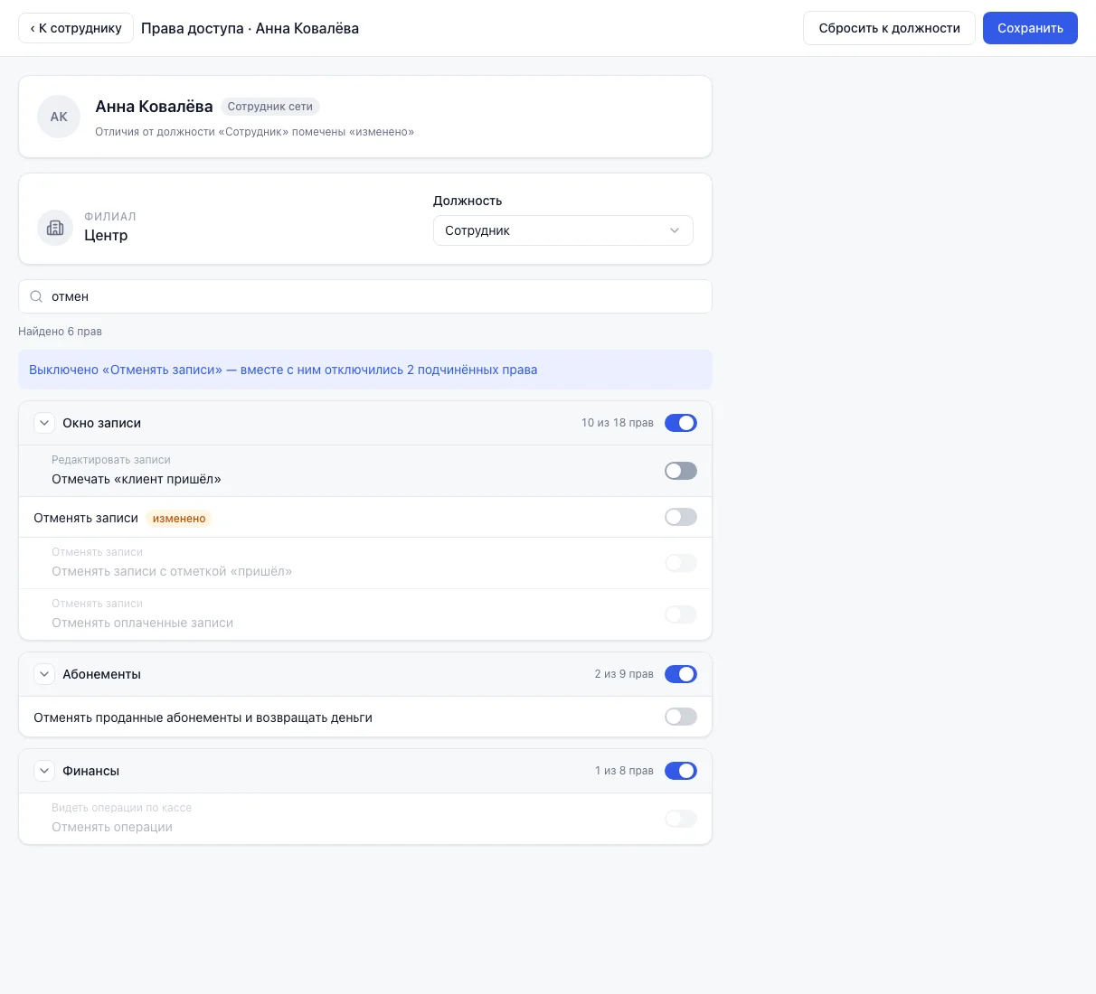Click the branch building icon next to Центр

tap(55, 228)
